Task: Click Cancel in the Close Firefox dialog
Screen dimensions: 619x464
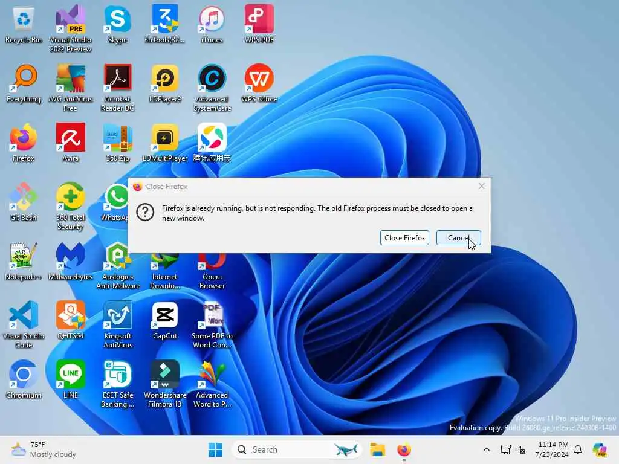Action: click(x=458, y=238)
